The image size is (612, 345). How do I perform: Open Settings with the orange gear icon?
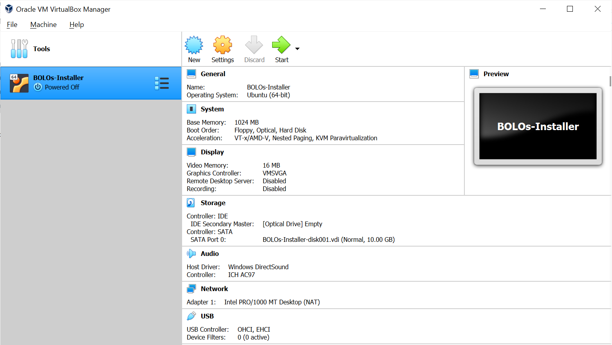222,45
